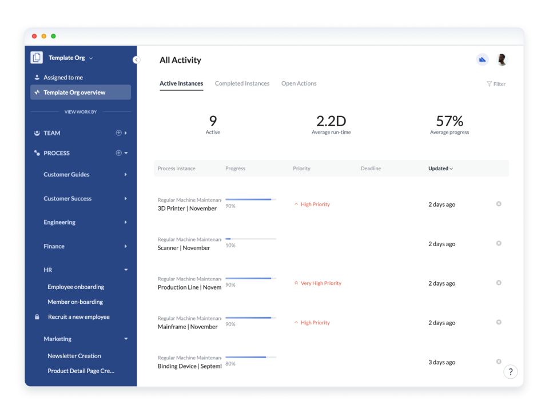
Task: Click the green maximize window button
Action: coord(53,36)
